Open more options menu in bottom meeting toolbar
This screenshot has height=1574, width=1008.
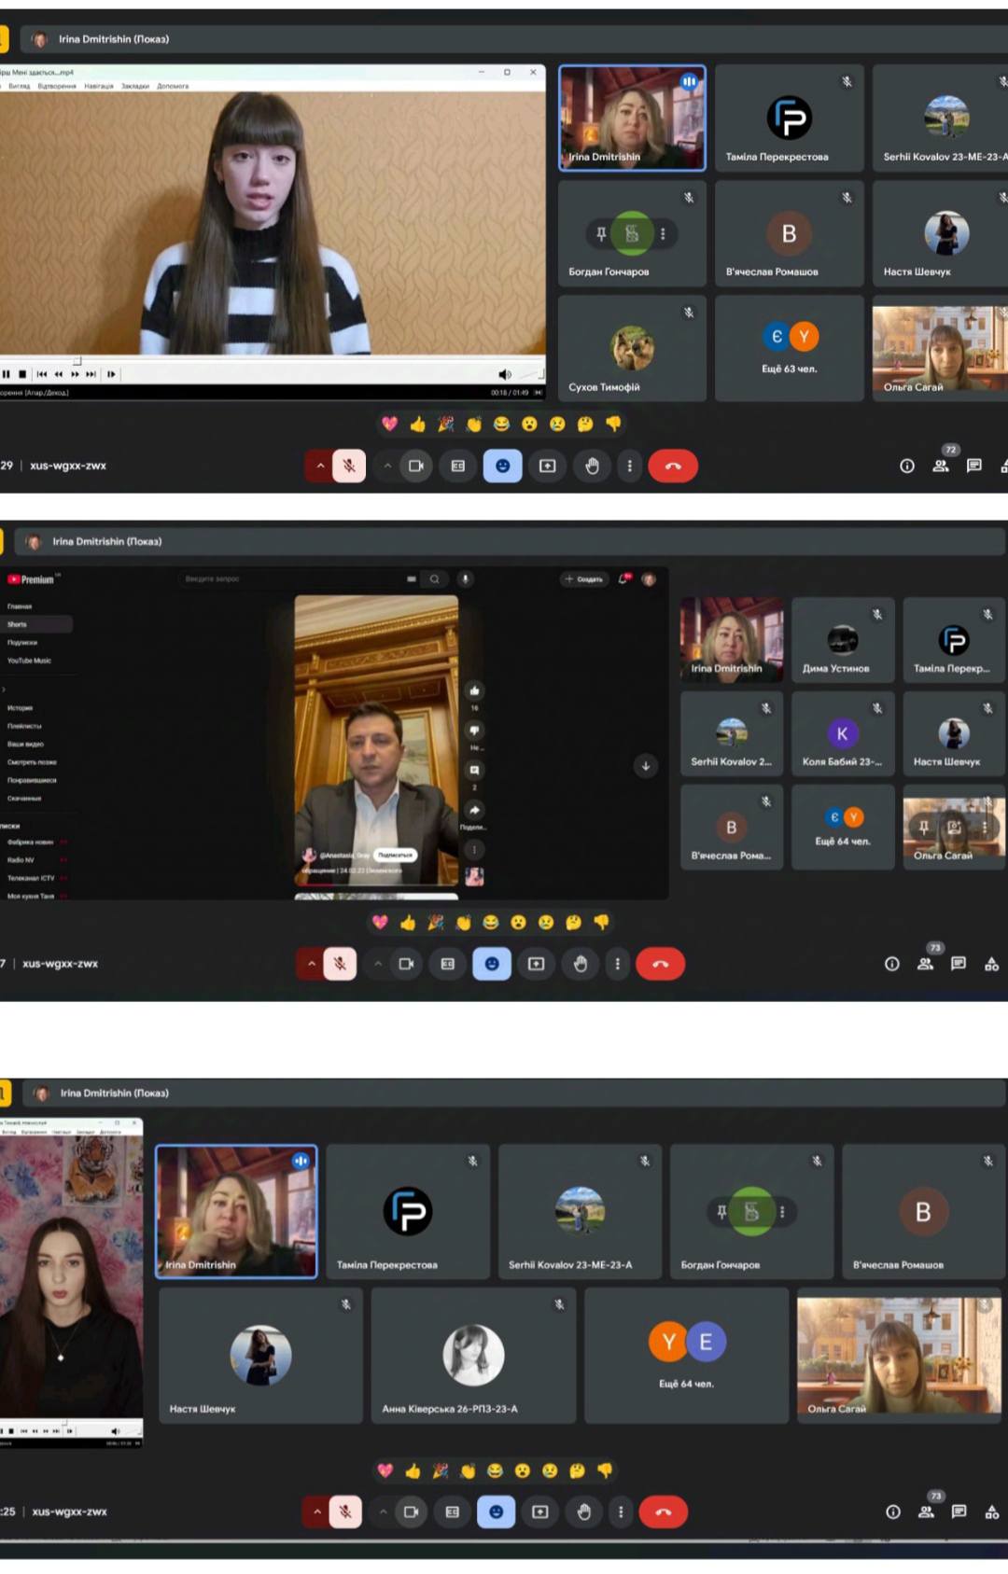coord(621,1511)
